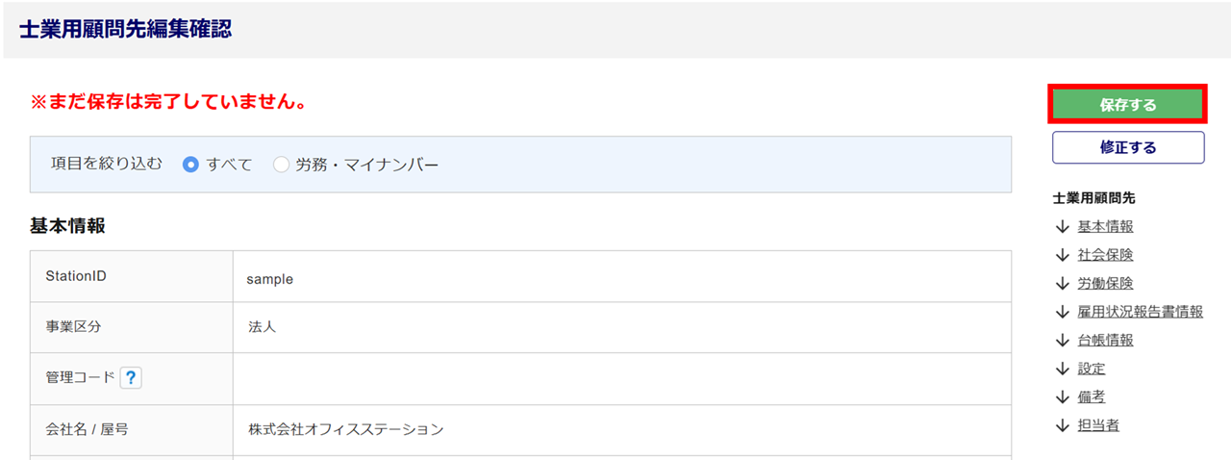Screen dimensions: 1231x460
Task: Jump to the 備考 section link
Action: [1092, 396]
